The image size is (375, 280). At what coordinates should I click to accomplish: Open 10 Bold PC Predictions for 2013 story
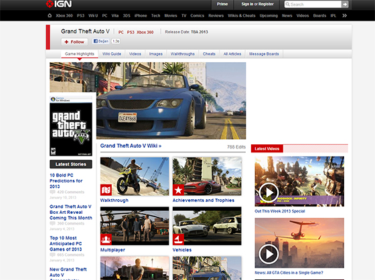pos(66,180)
